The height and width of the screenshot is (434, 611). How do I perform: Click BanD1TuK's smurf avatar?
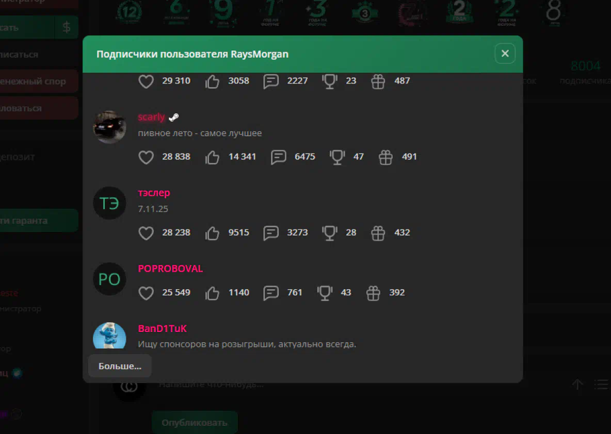pos(109,336)
